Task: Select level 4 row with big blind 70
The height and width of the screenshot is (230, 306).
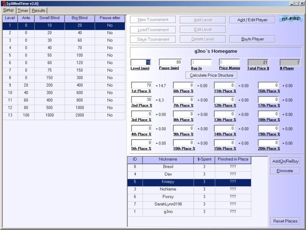Action: coord(63,49)
